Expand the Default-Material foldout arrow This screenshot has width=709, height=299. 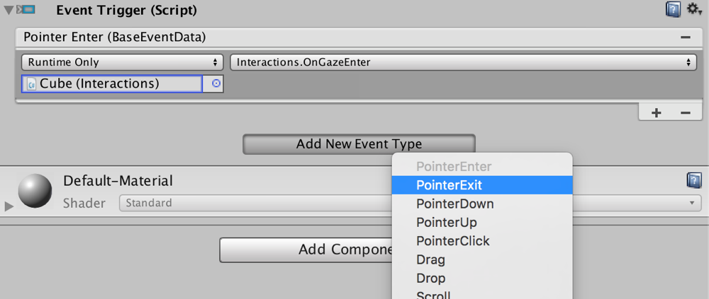(9, 206)
